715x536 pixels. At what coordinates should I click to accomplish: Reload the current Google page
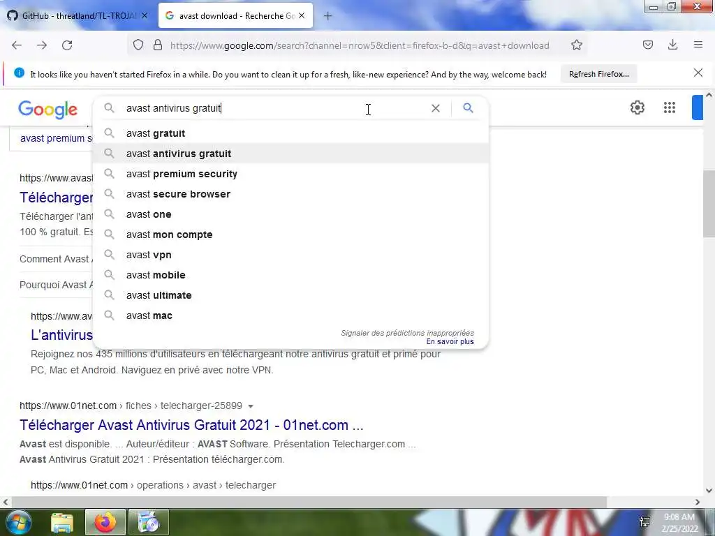click(67, 45)
